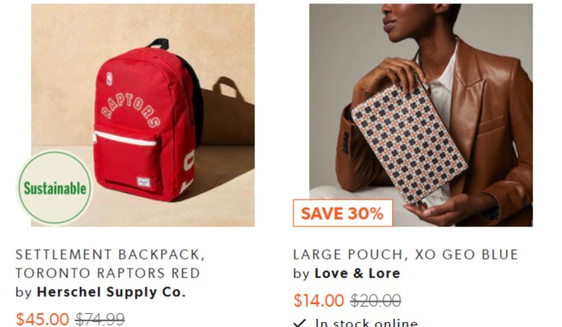Click the crossed-out $74.99 original price
This screenshot has width=562, height=327.
tap(100, 319)
